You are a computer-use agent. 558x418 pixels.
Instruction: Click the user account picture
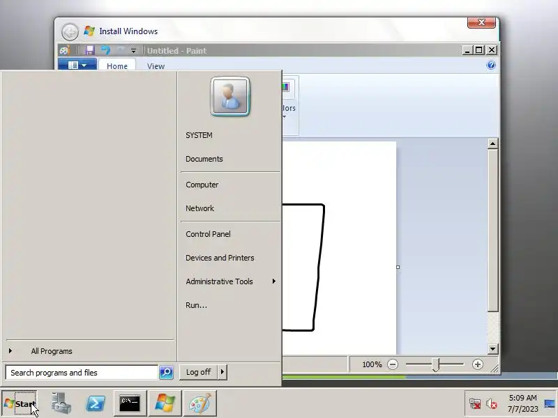[230, 96]
